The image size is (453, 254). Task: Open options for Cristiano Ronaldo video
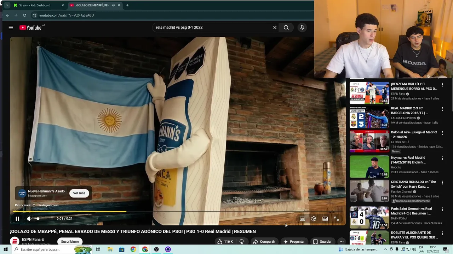pos(442,182)
